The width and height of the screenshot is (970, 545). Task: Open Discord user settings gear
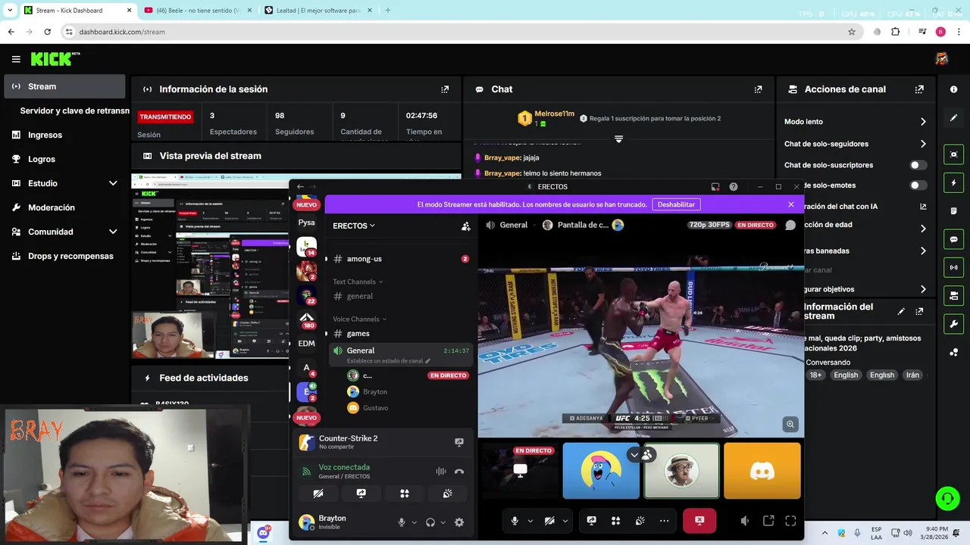458,522
